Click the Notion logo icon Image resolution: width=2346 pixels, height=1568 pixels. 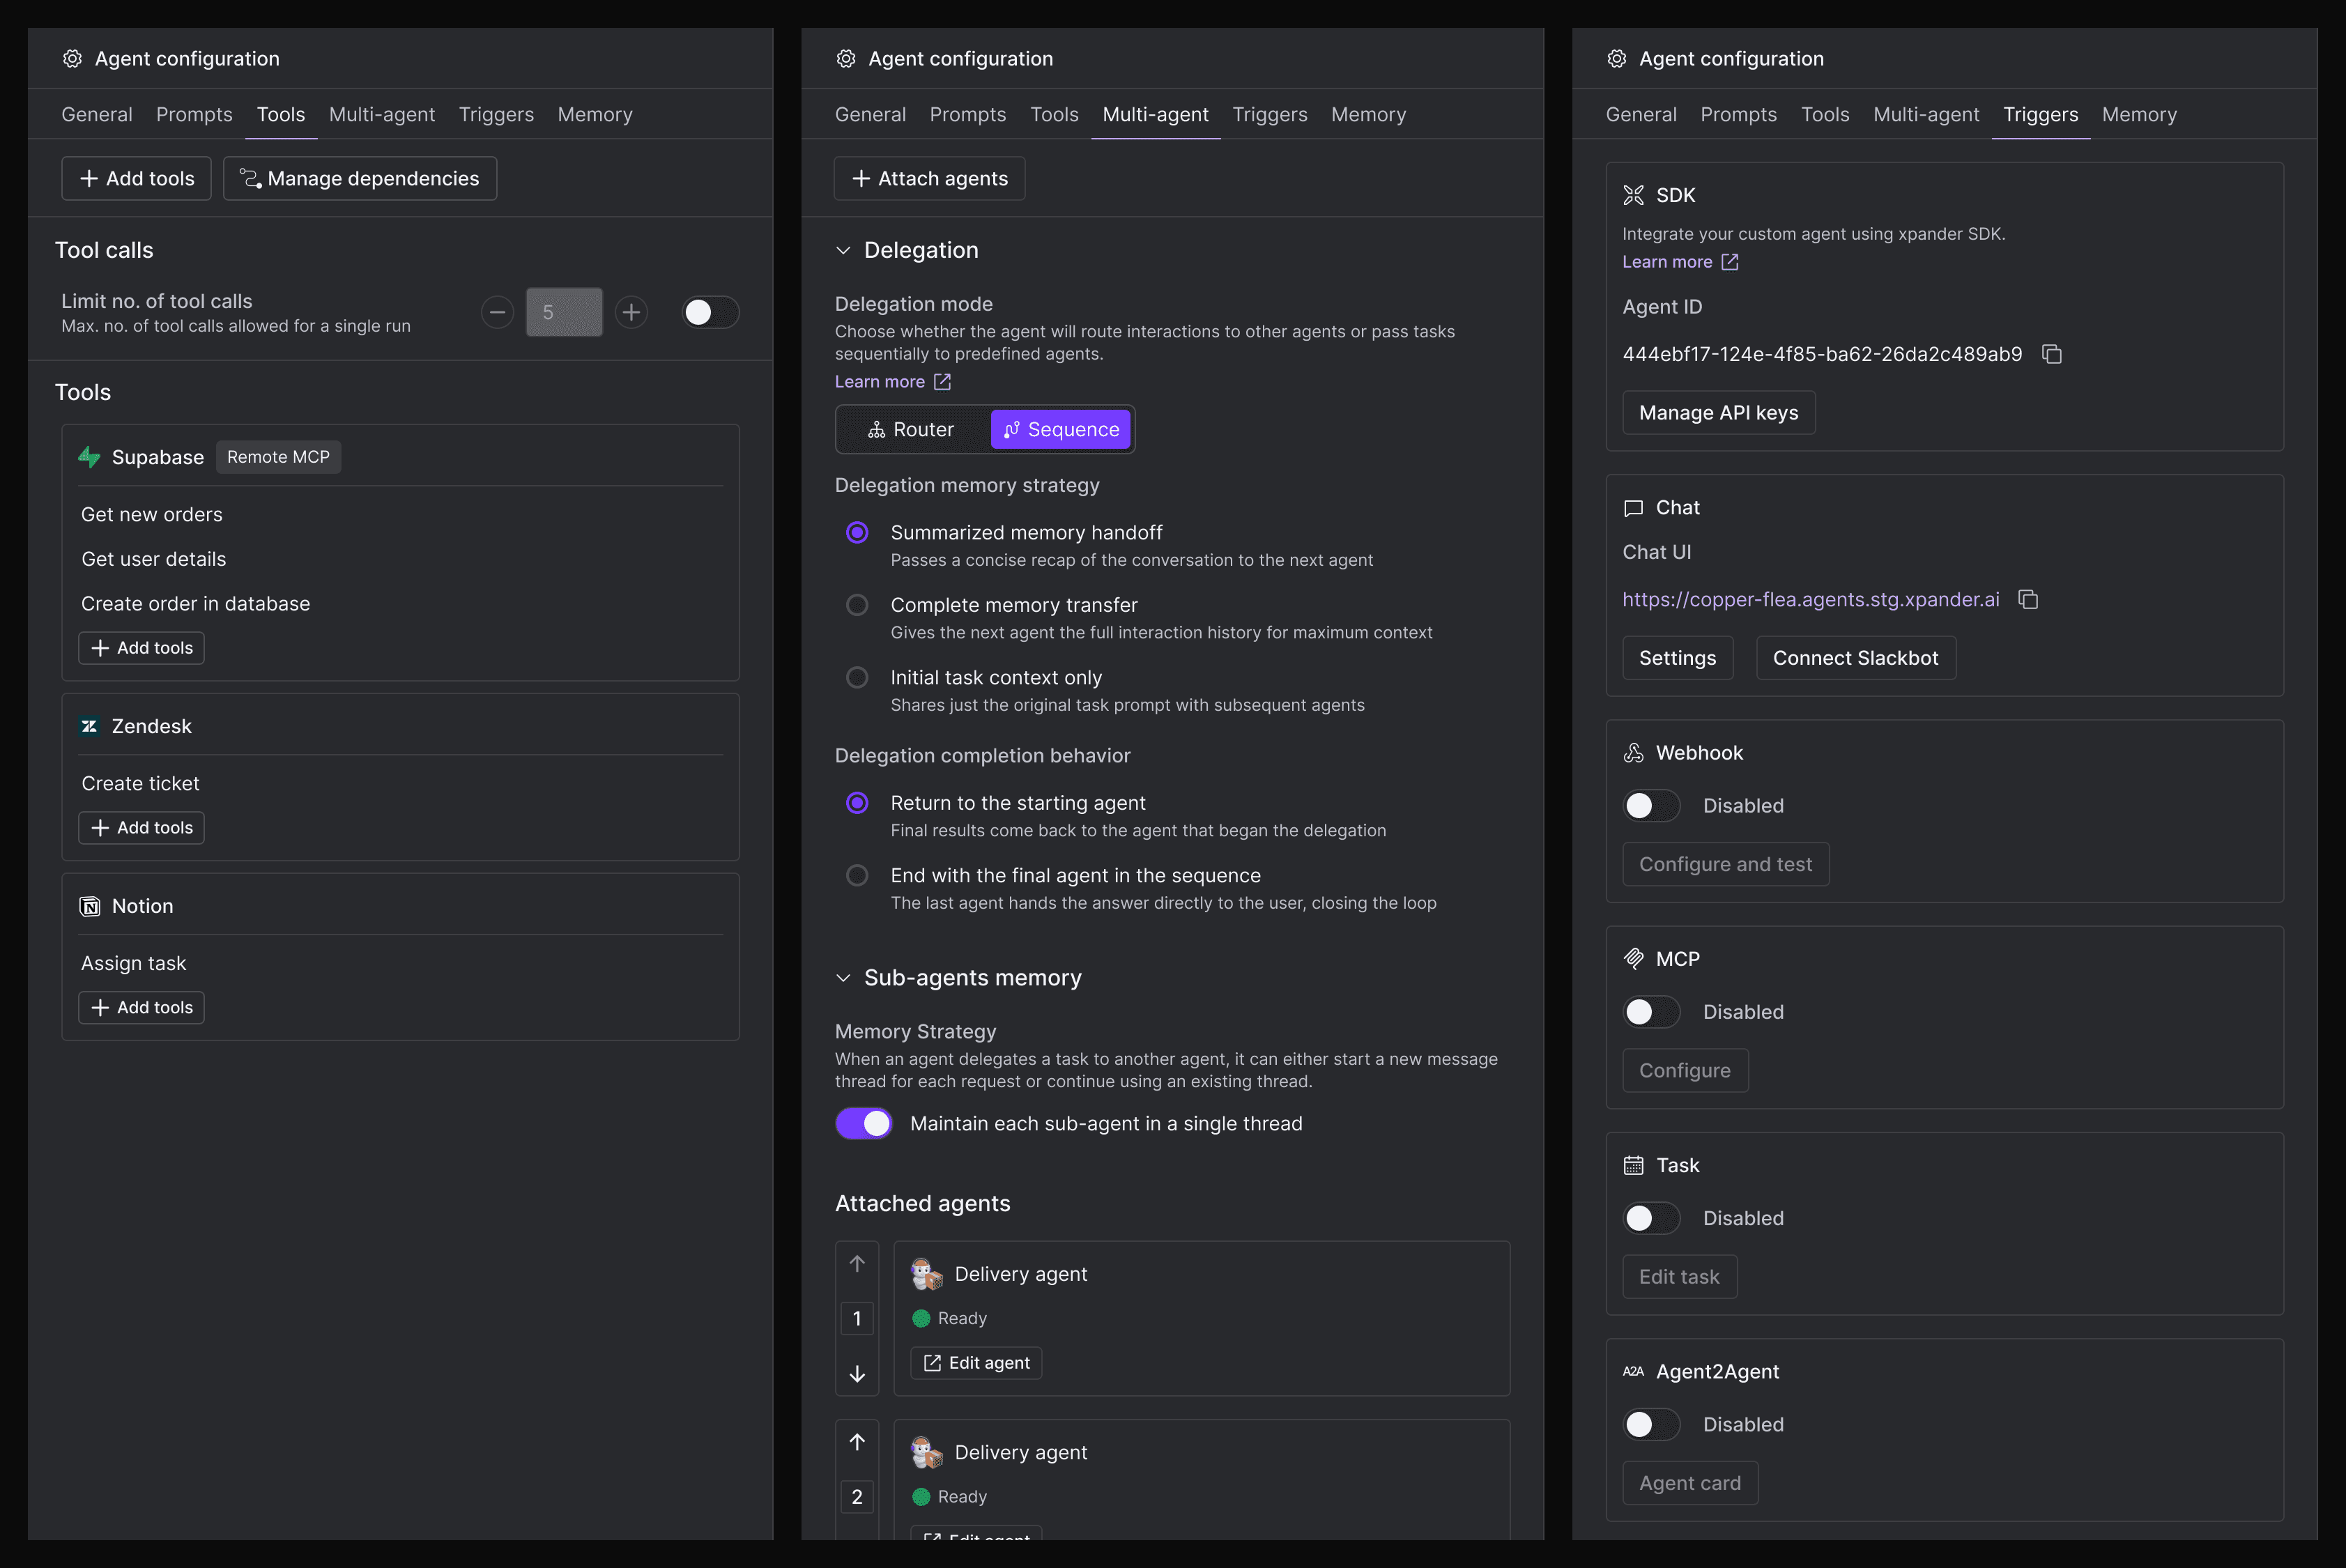(90, 906)
